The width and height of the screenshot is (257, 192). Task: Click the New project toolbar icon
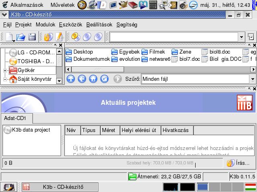pos(9,37)
